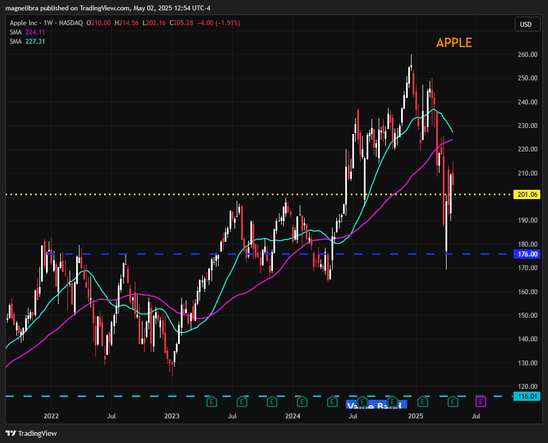The width and height of the screenshot is (548, 443).
Task: Click the Value Band label
Action: tap(376, 405)
